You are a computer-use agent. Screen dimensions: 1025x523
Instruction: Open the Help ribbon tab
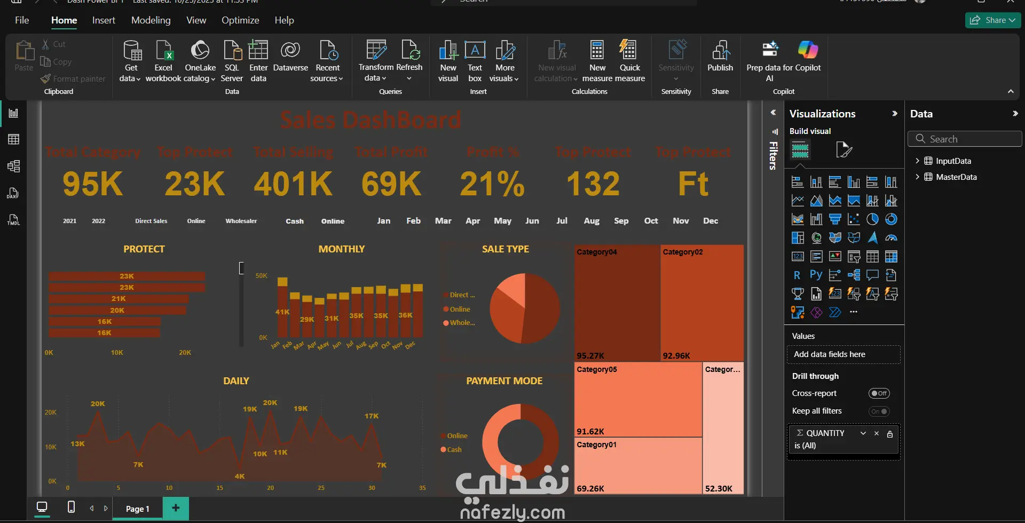(x=284, y=20)
